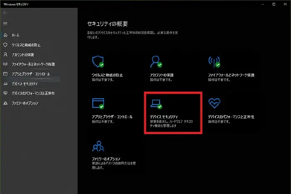
Task: Select ファミリーのオプション in the sidebar
Action: coord(25,103)
